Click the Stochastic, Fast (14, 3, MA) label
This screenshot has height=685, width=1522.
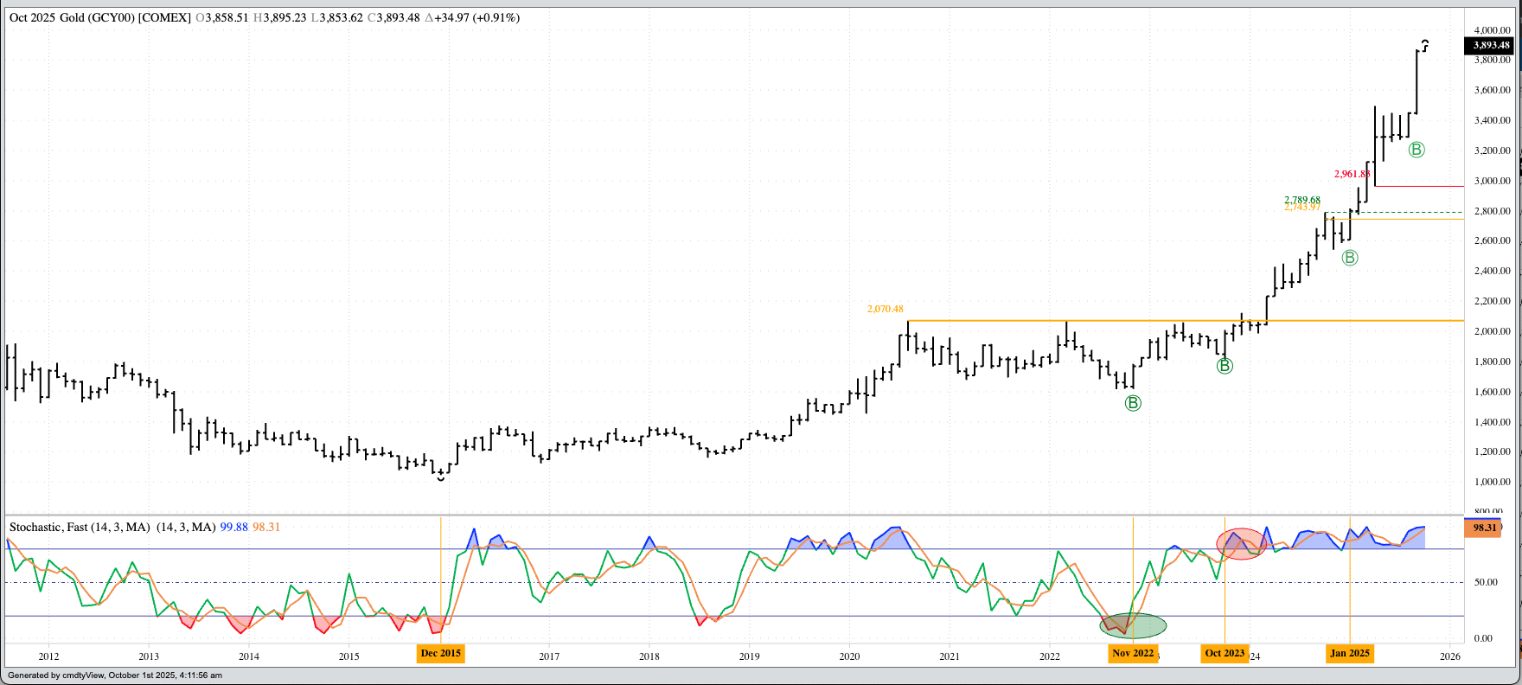pos(80,527)
